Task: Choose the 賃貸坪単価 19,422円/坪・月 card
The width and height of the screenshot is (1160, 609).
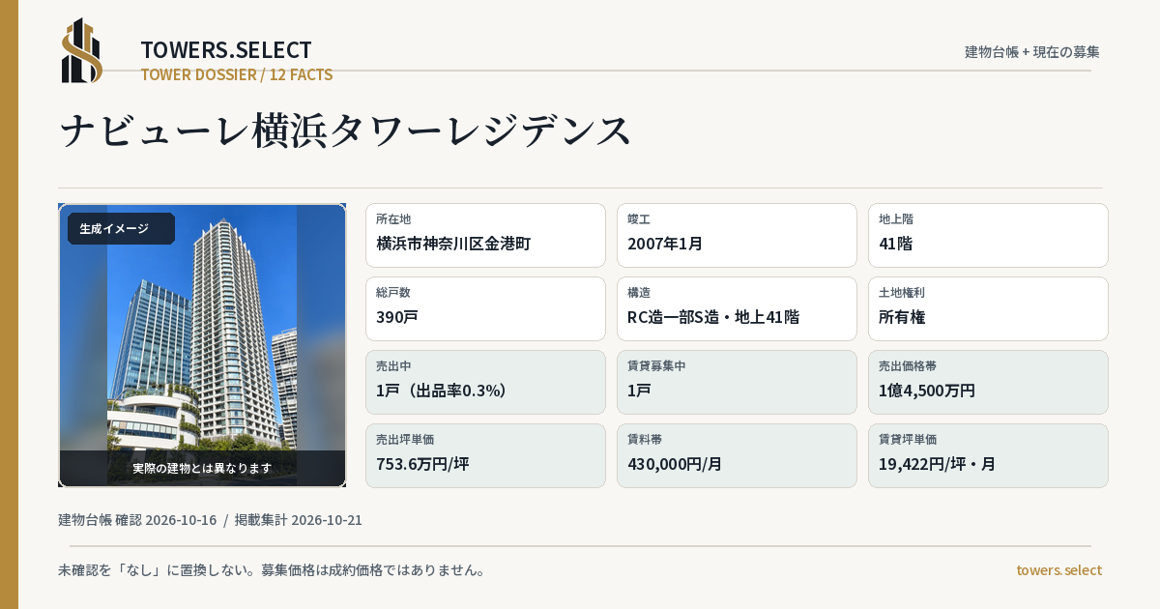Action: [x=988, y=455]
